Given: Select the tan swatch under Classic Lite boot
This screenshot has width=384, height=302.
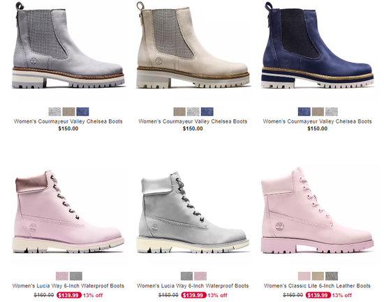Looking at the screenshot, I should click(318, 276).
